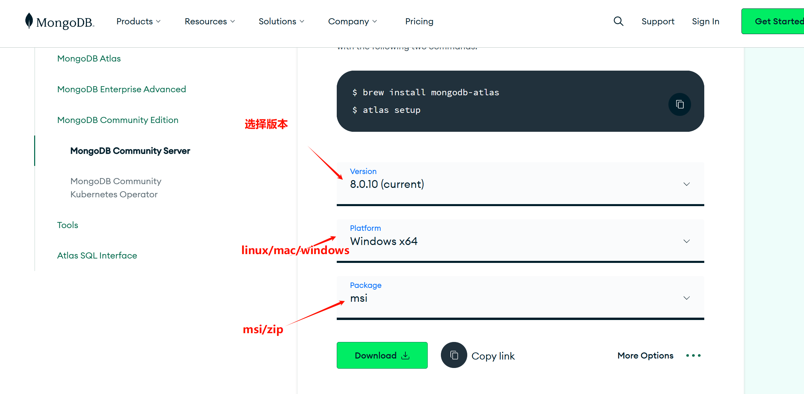This screenshot has height=394, width=804.
Task: Click the Support link
Action: point(658,21)
